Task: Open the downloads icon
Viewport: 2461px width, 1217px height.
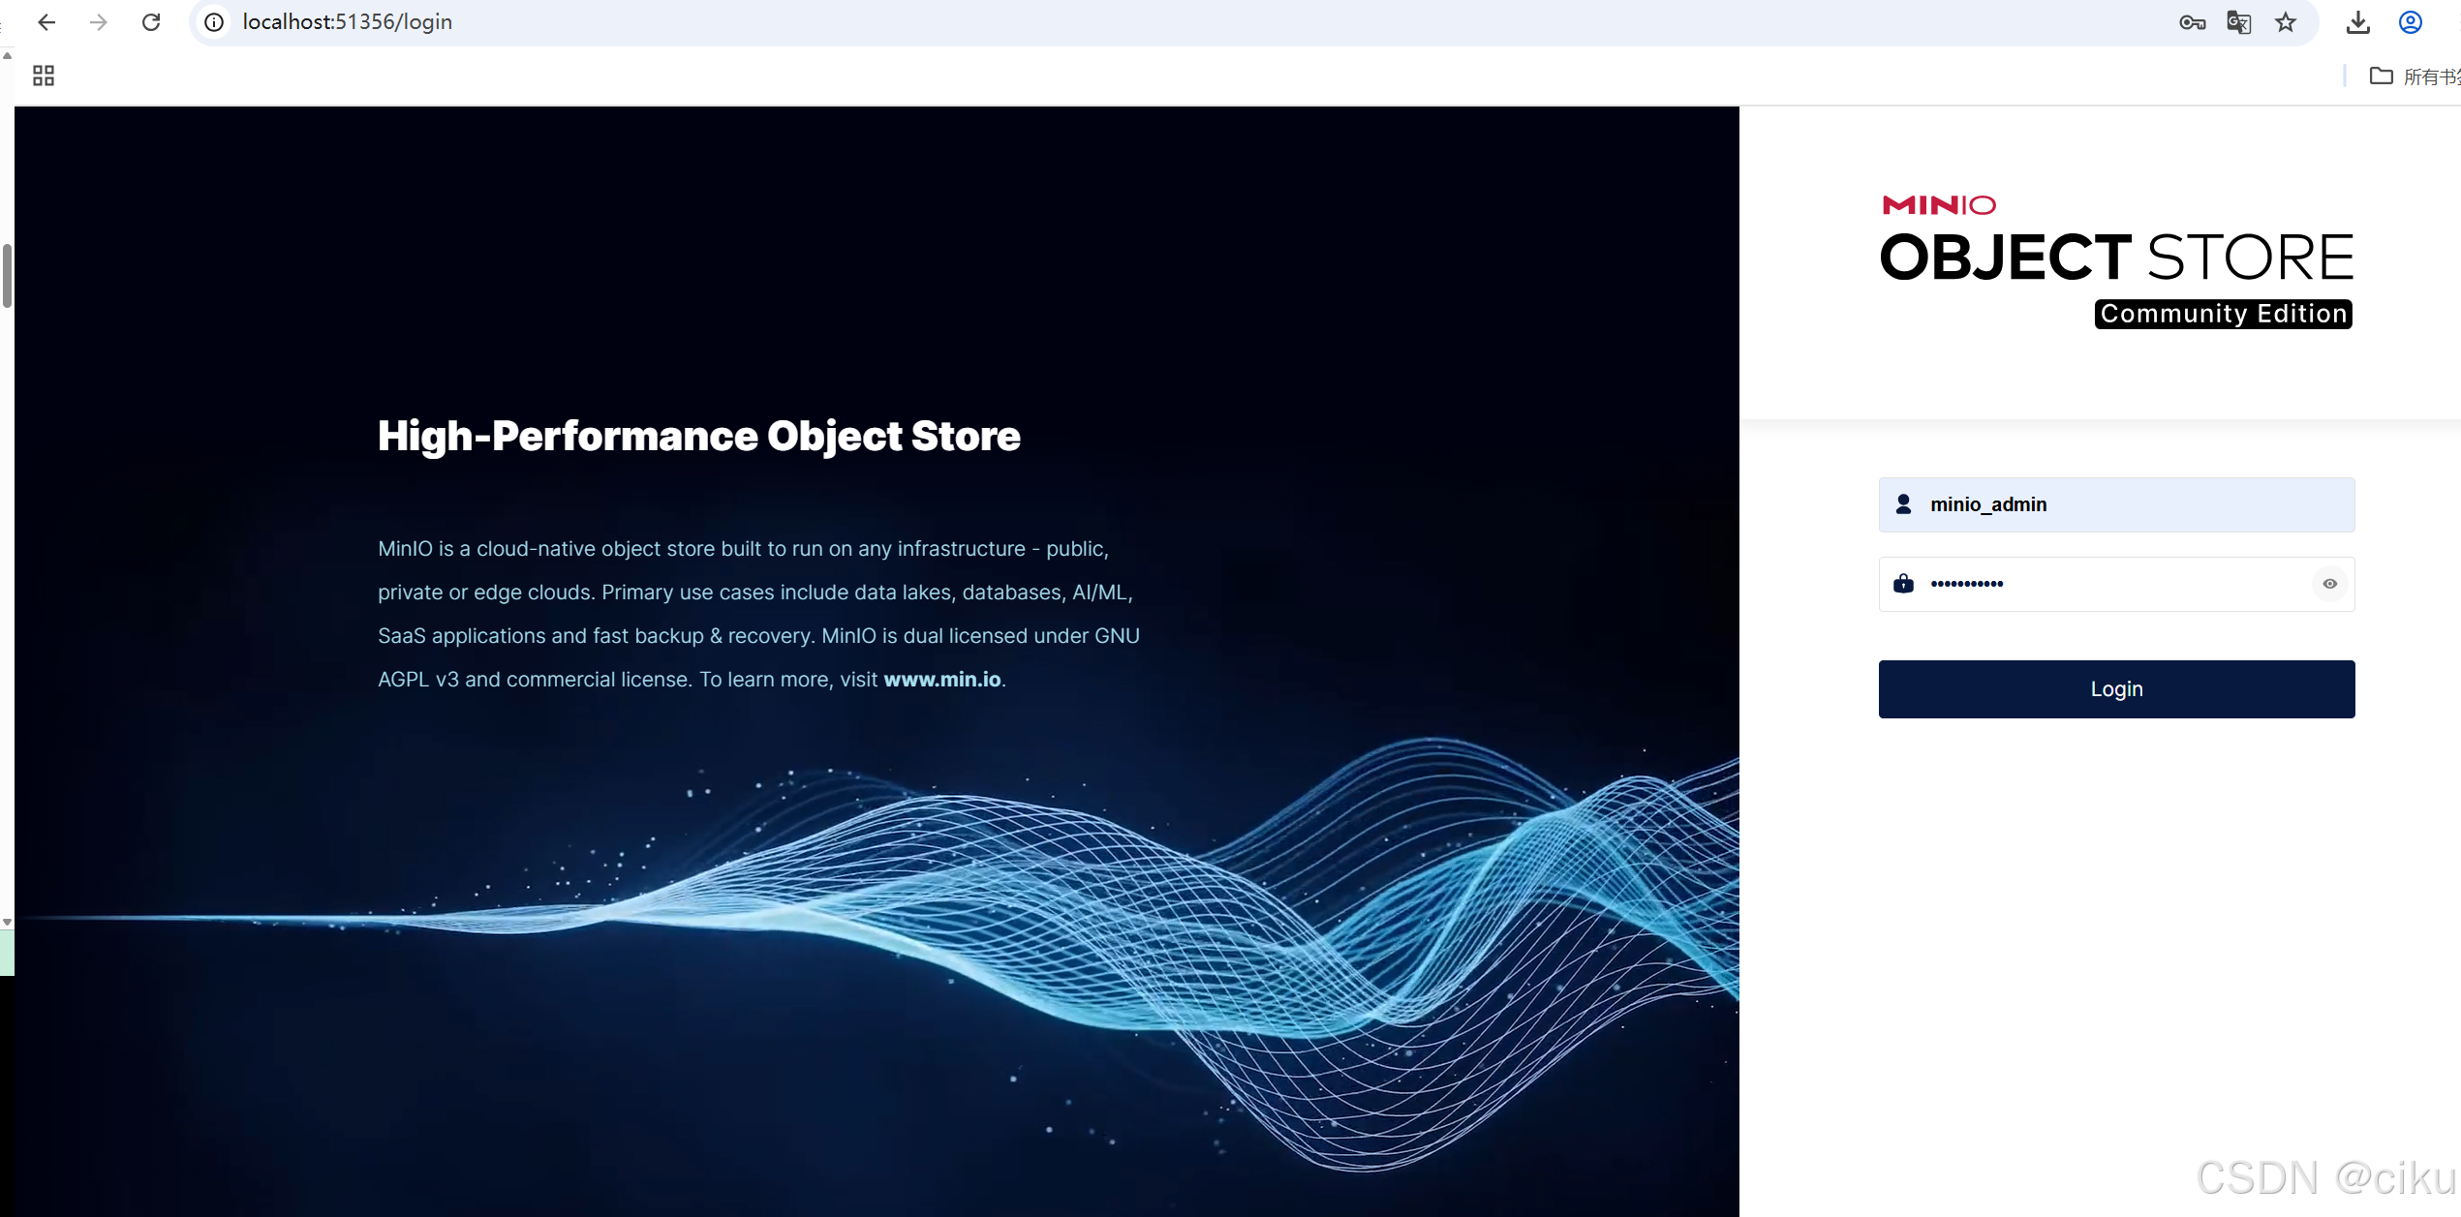Action: pos(2358,22)
